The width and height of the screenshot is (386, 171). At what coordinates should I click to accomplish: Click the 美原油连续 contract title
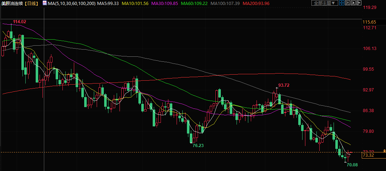(12, 3)
